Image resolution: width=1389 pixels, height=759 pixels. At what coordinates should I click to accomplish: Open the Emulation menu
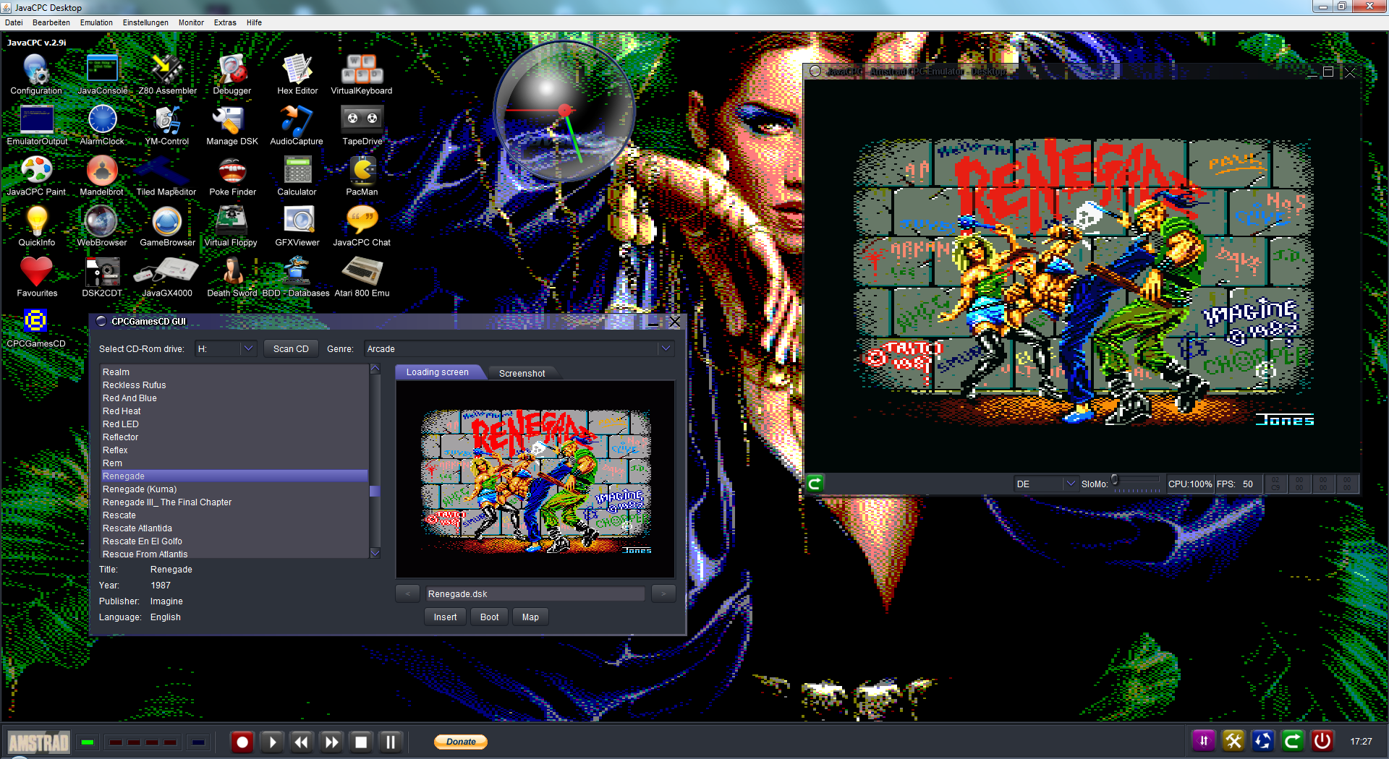click(96, 22)
